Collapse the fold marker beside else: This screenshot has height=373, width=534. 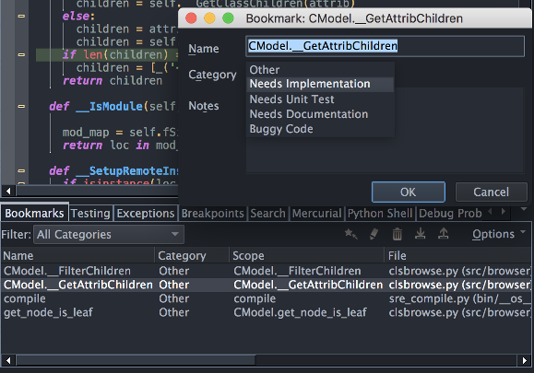21,16
